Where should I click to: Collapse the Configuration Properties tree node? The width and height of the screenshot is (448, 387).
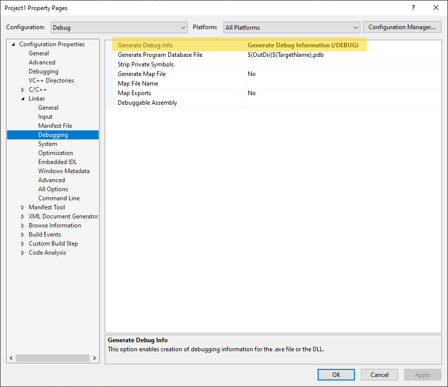point(14,44)
